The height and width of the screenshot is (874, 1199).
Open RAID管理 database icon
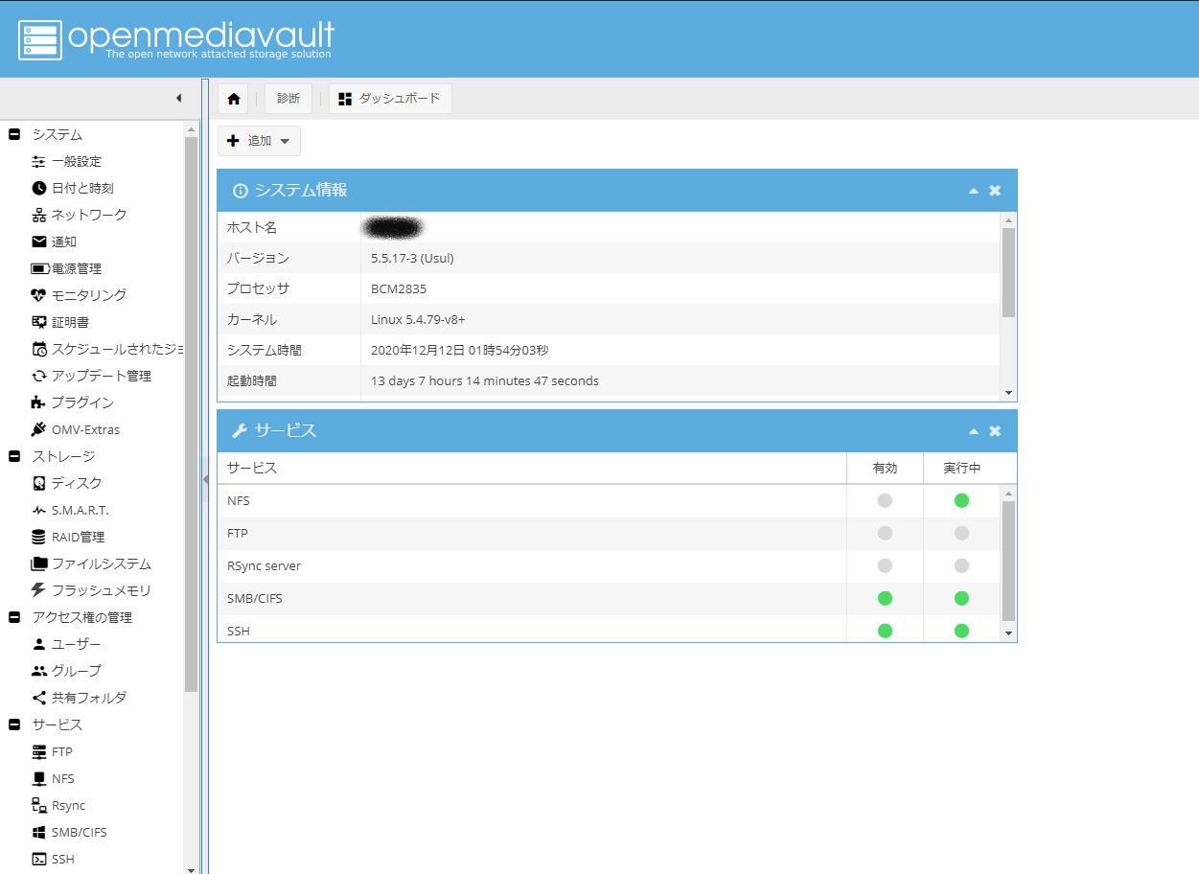click(39, 537)
